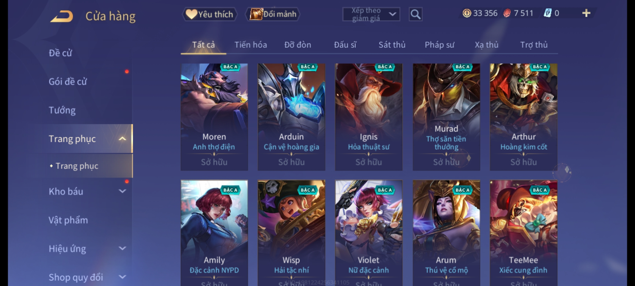Go to Tướng in the sidebar
The height and width of the screenshot is (286, 635).
[x=62, y=110]
